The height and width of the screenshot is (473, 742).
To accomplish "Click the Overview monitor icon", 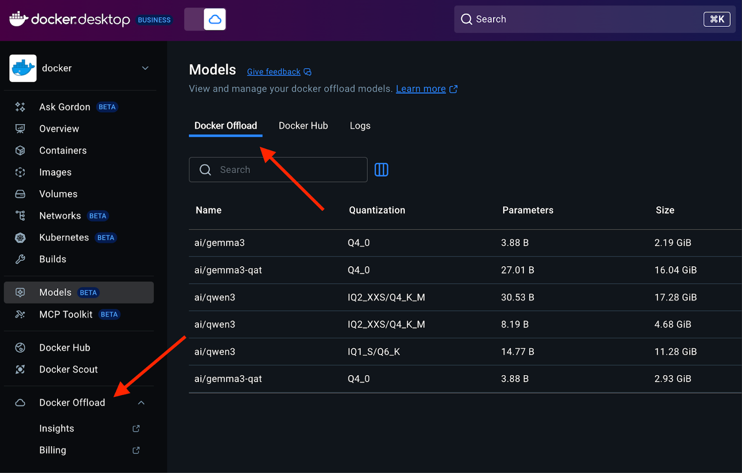I will 20,129.
